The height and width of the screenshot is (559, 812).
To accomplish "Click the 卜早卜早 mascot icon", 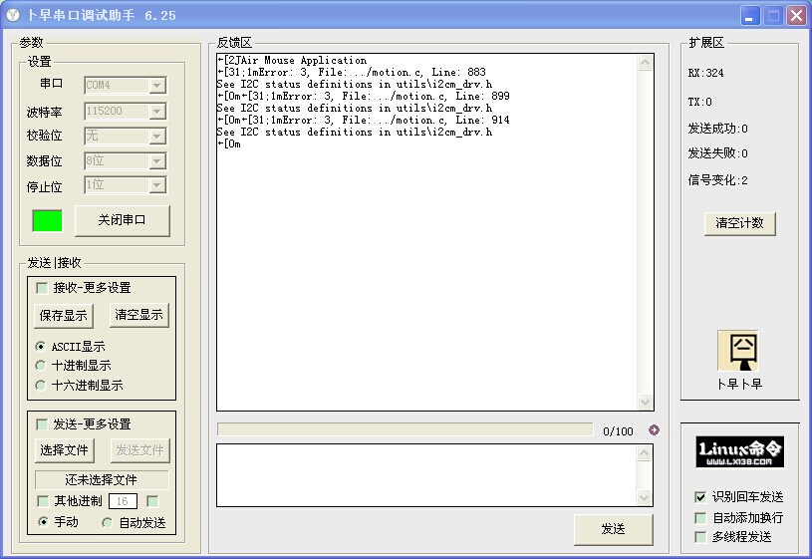I will coord(738,351).
